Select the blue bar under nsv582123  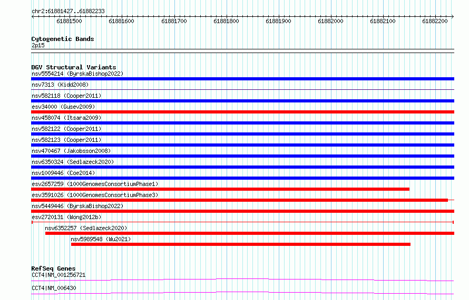242,145
